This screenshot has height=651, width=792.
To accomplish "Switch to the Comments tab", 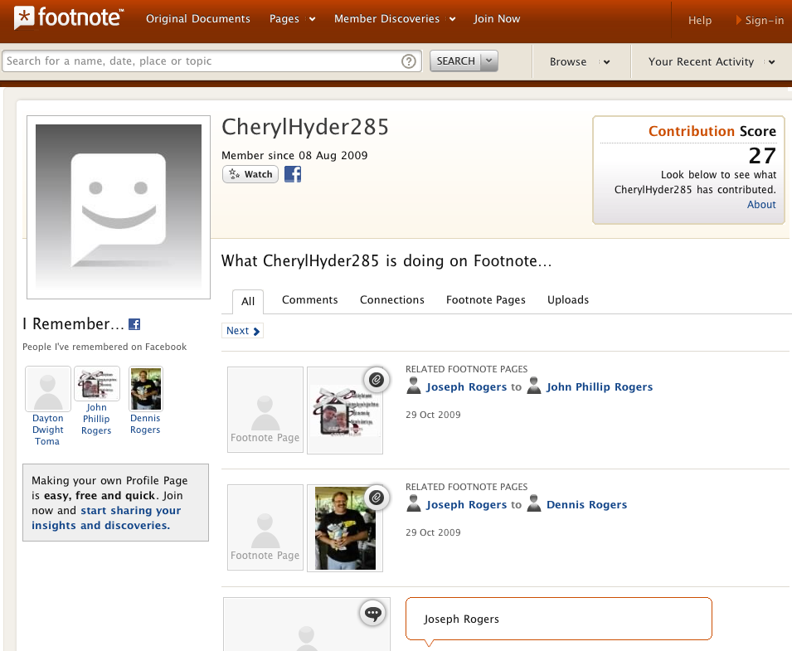I will [309, 300].
